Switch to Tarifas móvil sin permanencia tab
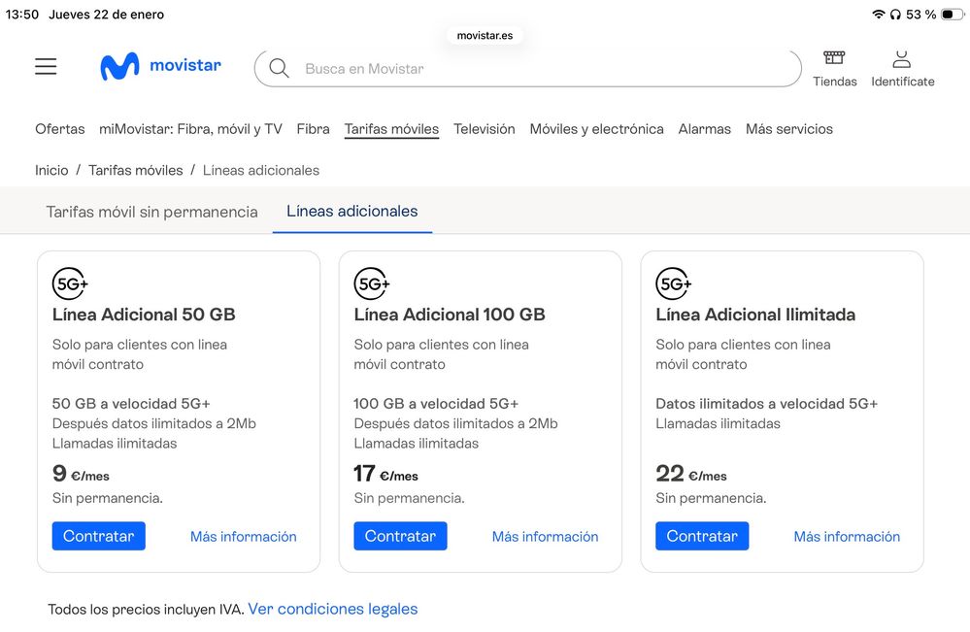 (x=151, y=212)
